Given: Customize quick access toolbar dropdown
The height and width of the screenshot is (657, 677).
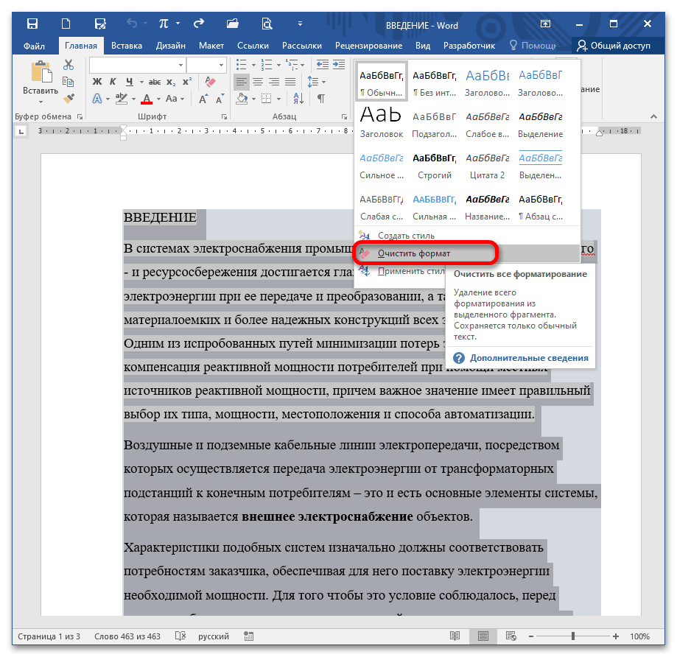Looking at the screenshot, I should pos(300,24).
